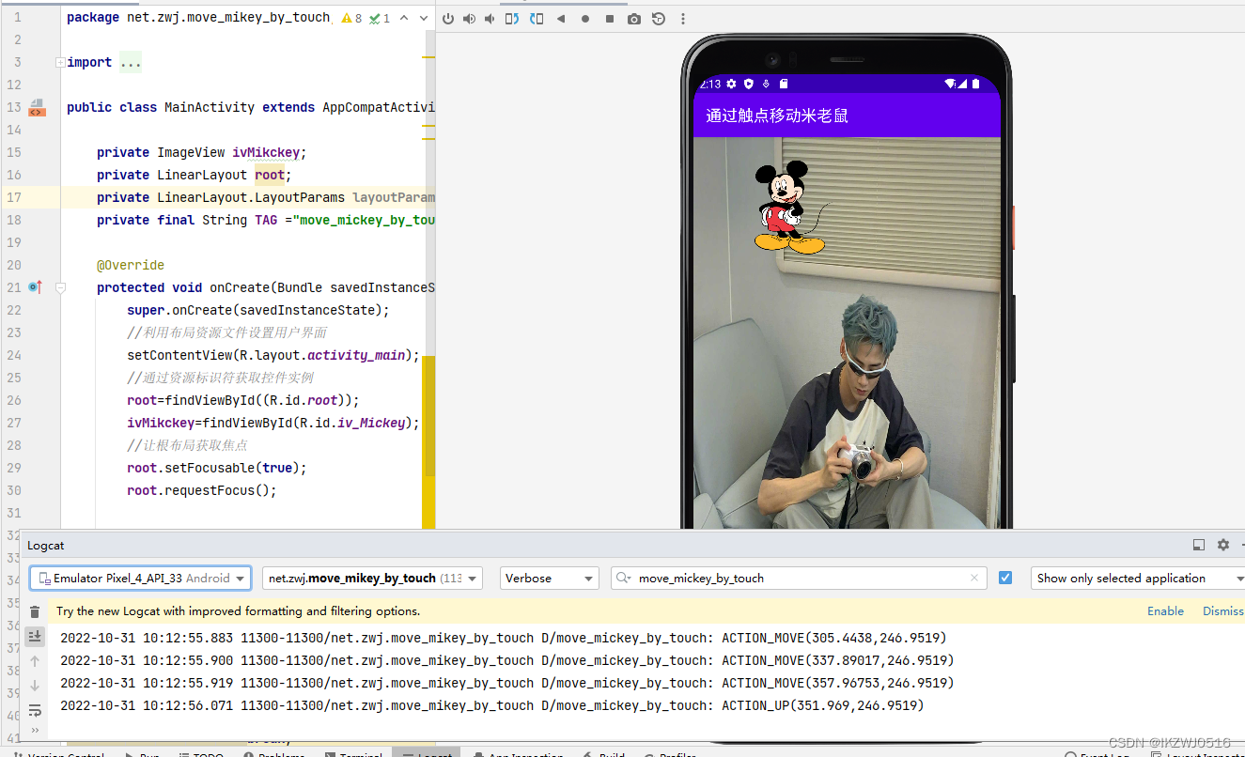Rotate the emulator left

(x=513, y=19)
